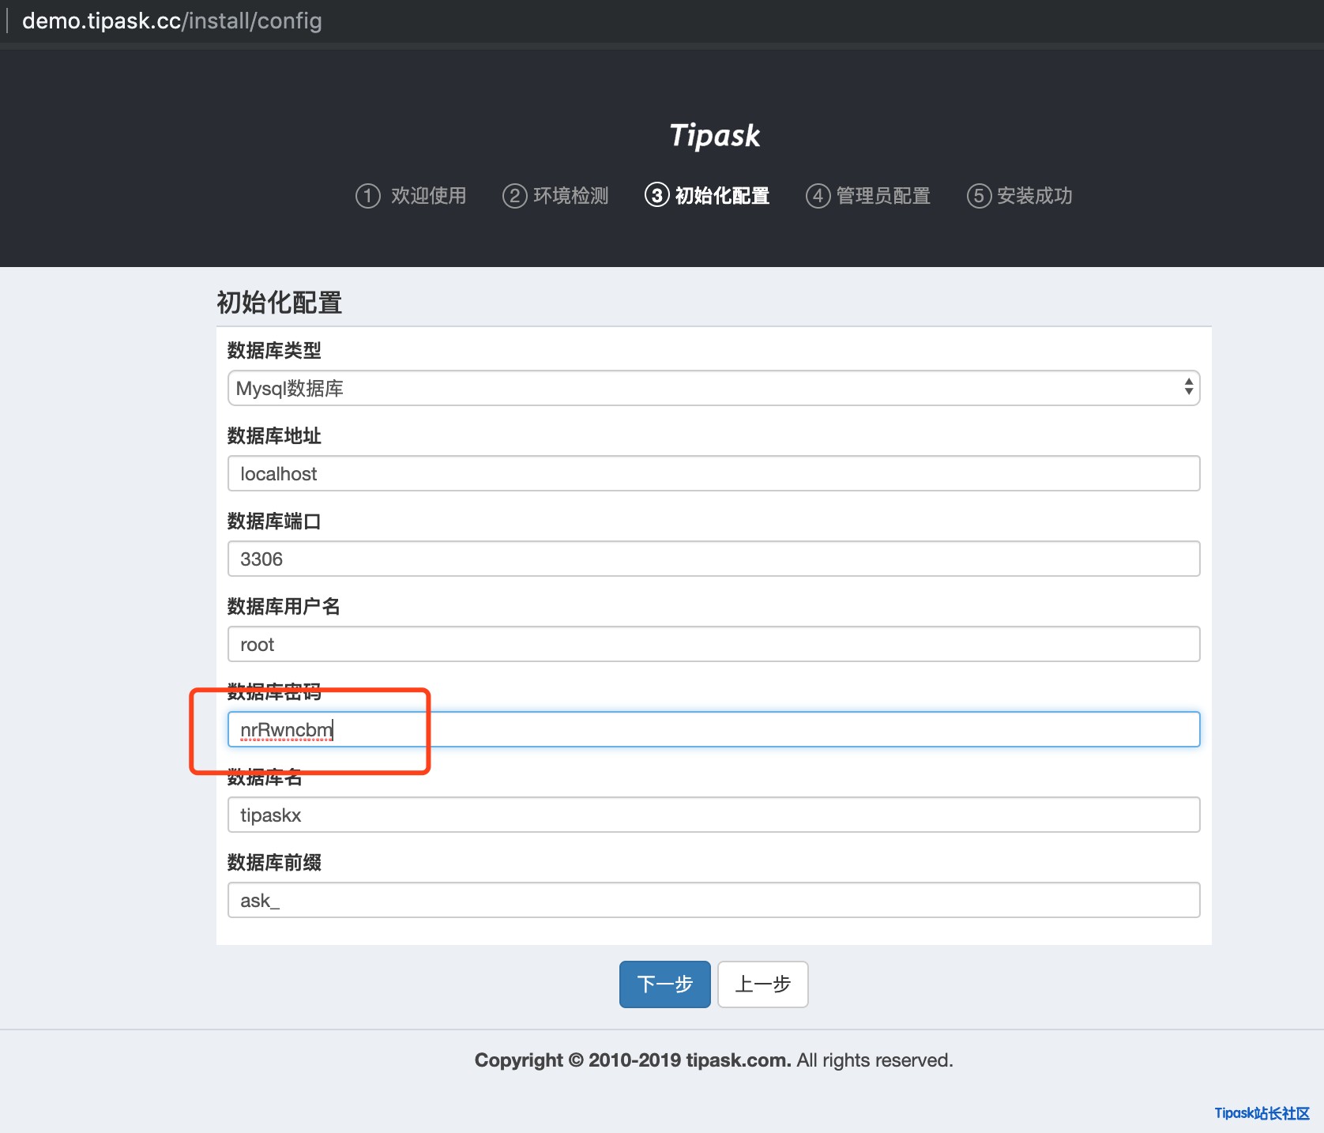Open the Tipask站长社区 link

coord(1262,1113)
